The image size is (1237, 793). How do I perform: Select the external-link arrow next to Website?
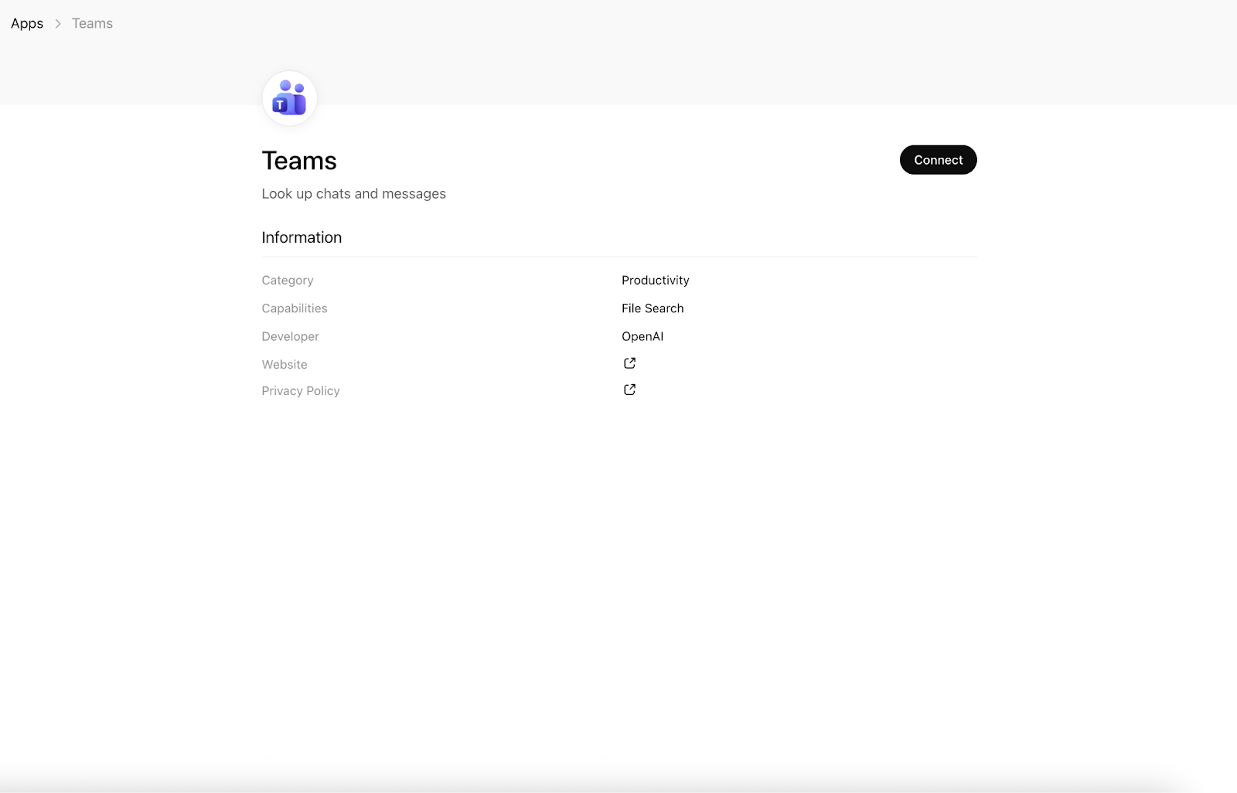629,362
